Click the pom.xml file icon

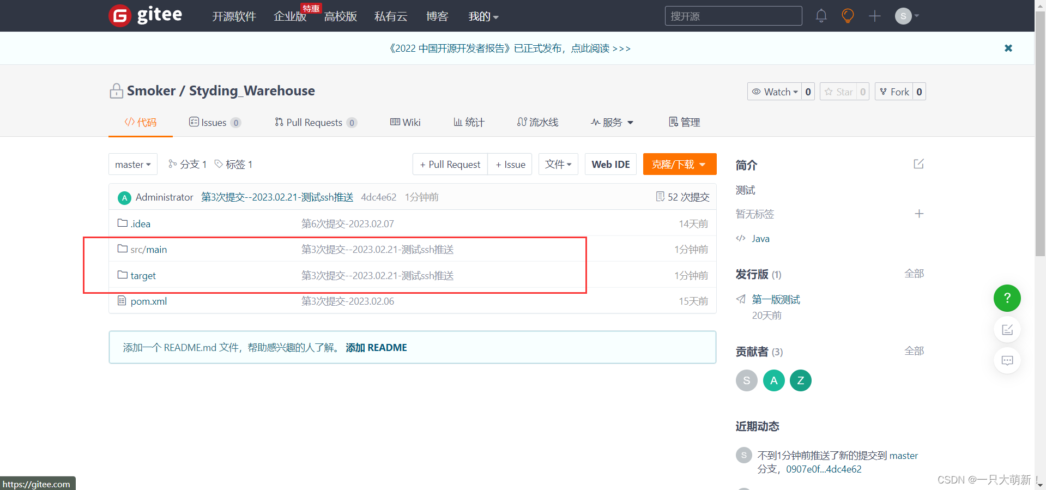pos(122,300)
